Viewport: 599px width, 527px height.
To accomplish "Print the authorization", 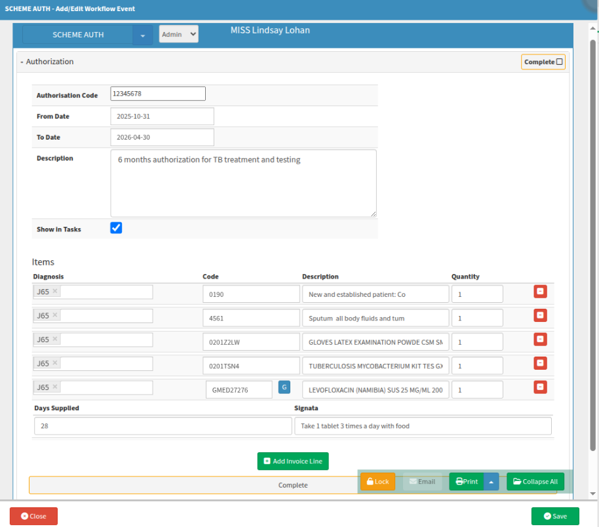I will [467, 482].
